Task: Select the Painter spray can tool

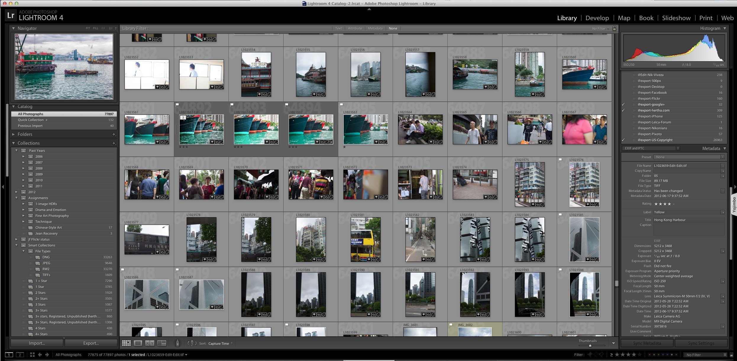Action: pyautogui.click(x=177, y=343)
